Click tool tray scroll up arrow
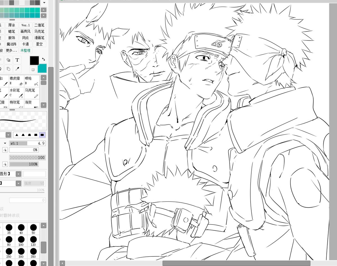The height and width of the screenshot is (266, 337). click(x=44, y=78)
